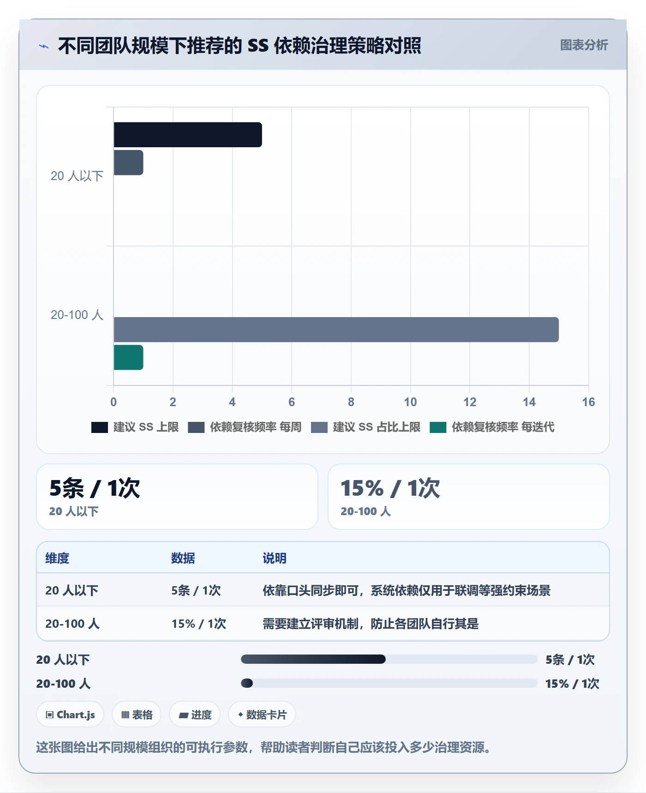The image size is (646, 793).
Task: Click the long 建议 SS 占比上限 bar
Action: click(336, 330)
